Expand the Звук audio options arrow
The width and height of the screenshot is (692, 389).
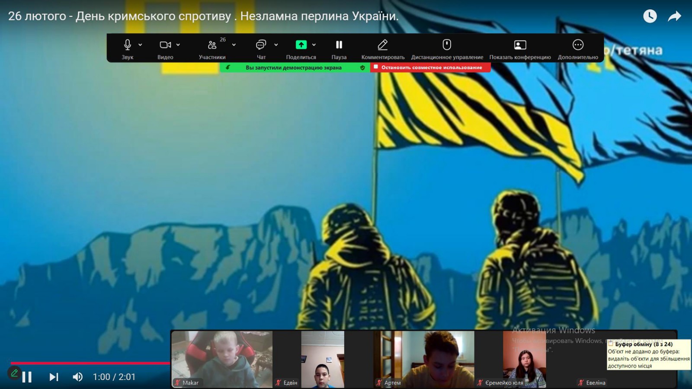tap(140, 45)
